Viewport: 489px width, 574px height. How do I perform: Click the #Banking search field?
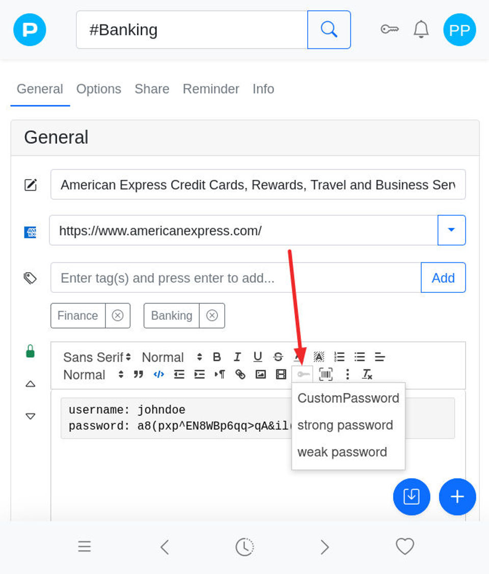(x=192, y=30)
